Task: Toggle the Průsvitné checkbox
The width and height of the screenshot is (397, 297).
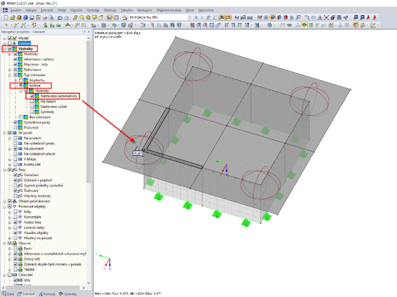Action: pos(16,128)
